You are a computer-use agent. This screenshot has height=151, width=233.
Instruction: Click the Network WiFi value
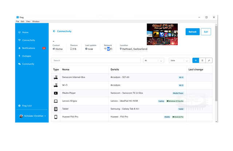(x=110, y=49)
